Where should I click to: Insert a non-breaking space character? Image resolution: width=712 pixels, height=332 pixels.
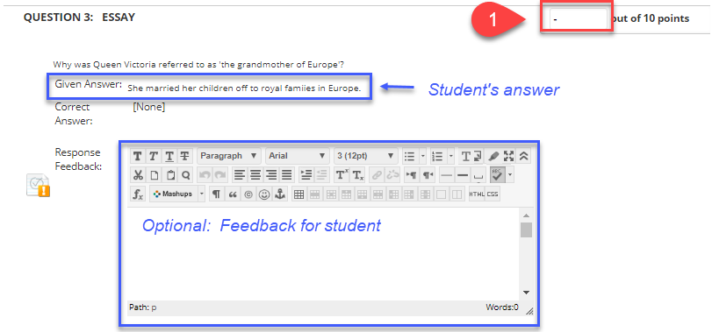click(x=478, y=175)
